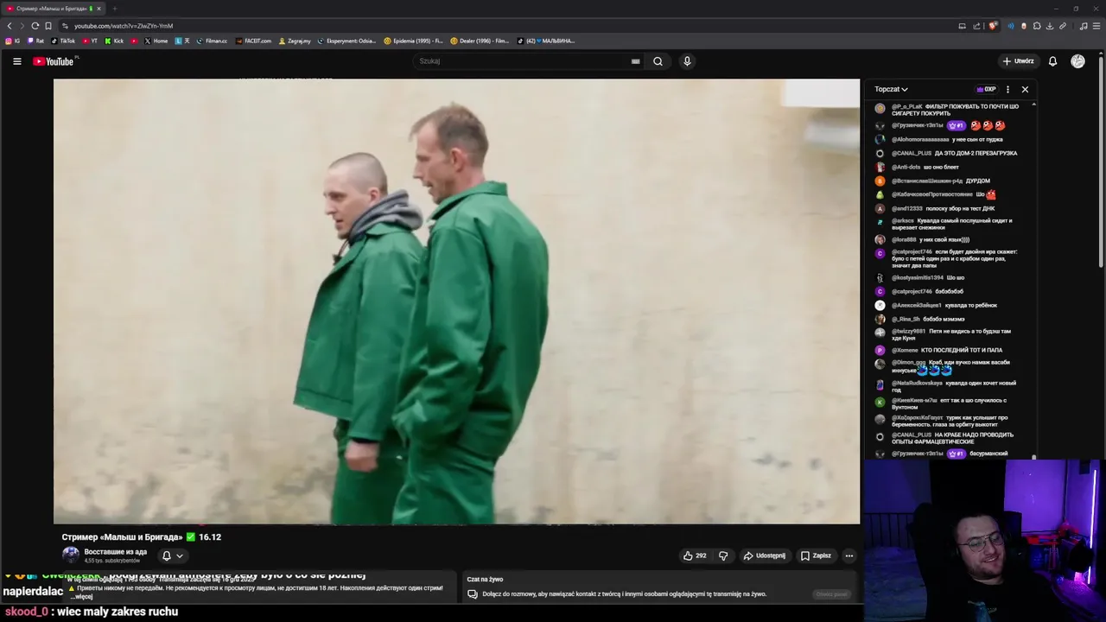Click the channel avatar below video

[71, 555]
